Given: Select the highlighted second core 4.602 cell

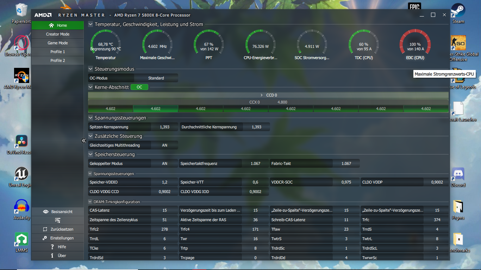Looking at the screenshot, I should tap(156, 109).
